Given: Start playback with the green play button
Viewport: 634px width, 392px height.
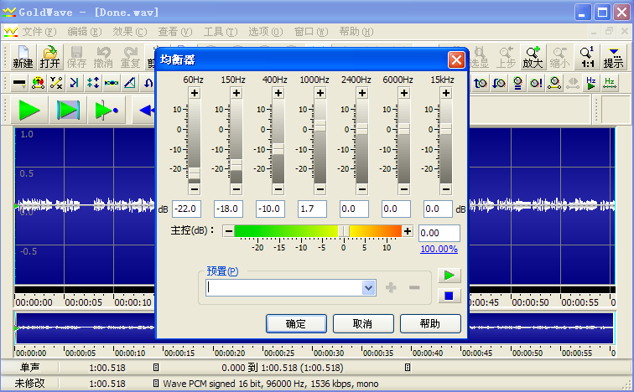Looking at the screenshot, I should tap(29, 110).
